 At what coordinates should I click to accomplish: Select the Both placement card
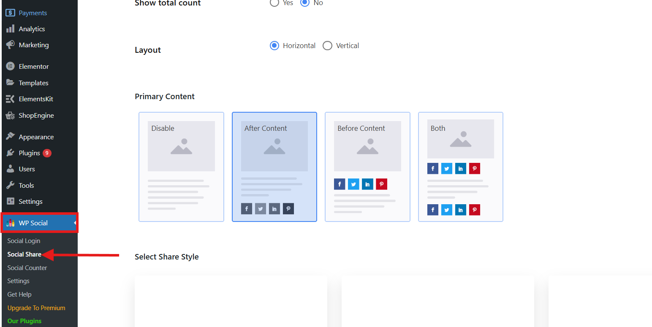coord(461,167)
